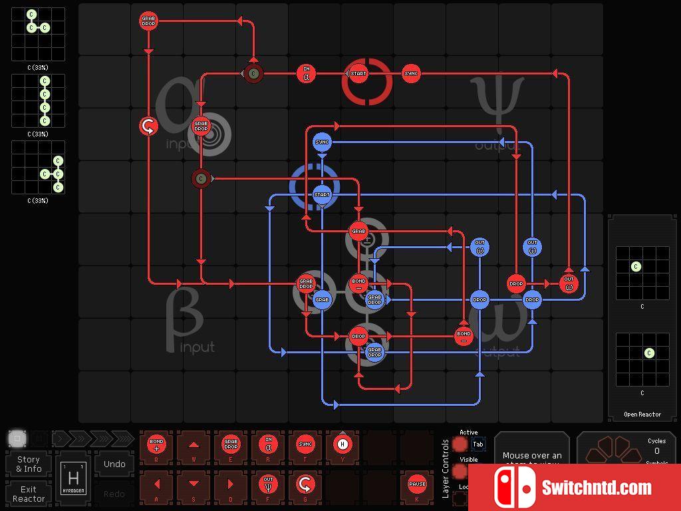
Task: Select the red GRAB DROP below the rotate path junction
Action: (x=201, y=126)
